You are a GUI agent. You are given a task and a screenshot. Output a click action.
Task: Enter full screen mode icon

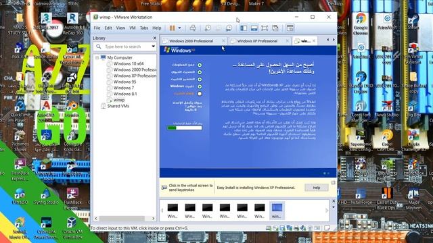265,28
